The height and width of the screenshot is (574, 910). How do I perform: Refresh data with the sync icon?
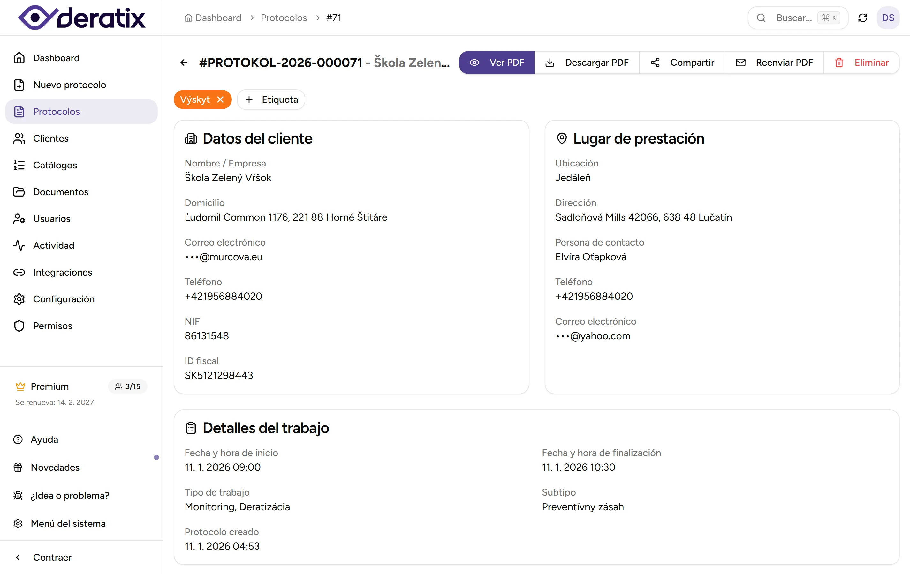click(x=863, y=18)
